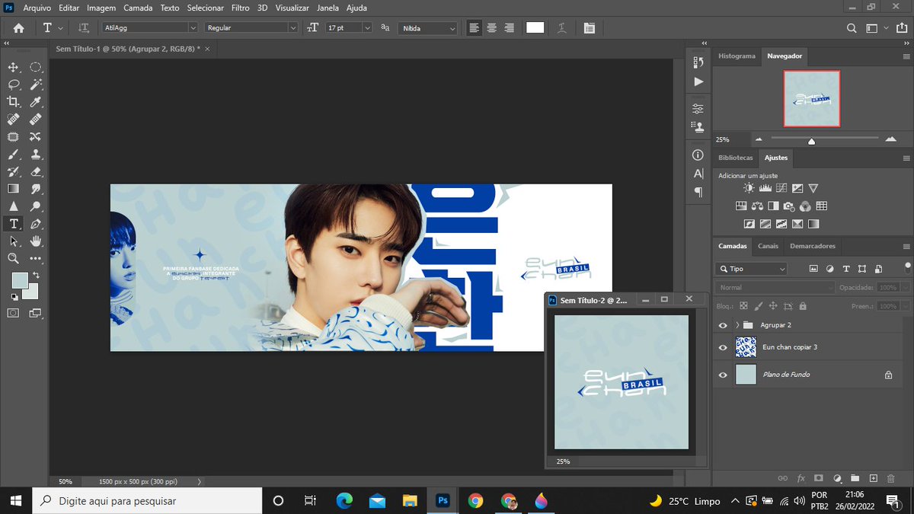Select the Brush tool
The height and width of the screenshot is (514, 914).
tap(13, 154)
